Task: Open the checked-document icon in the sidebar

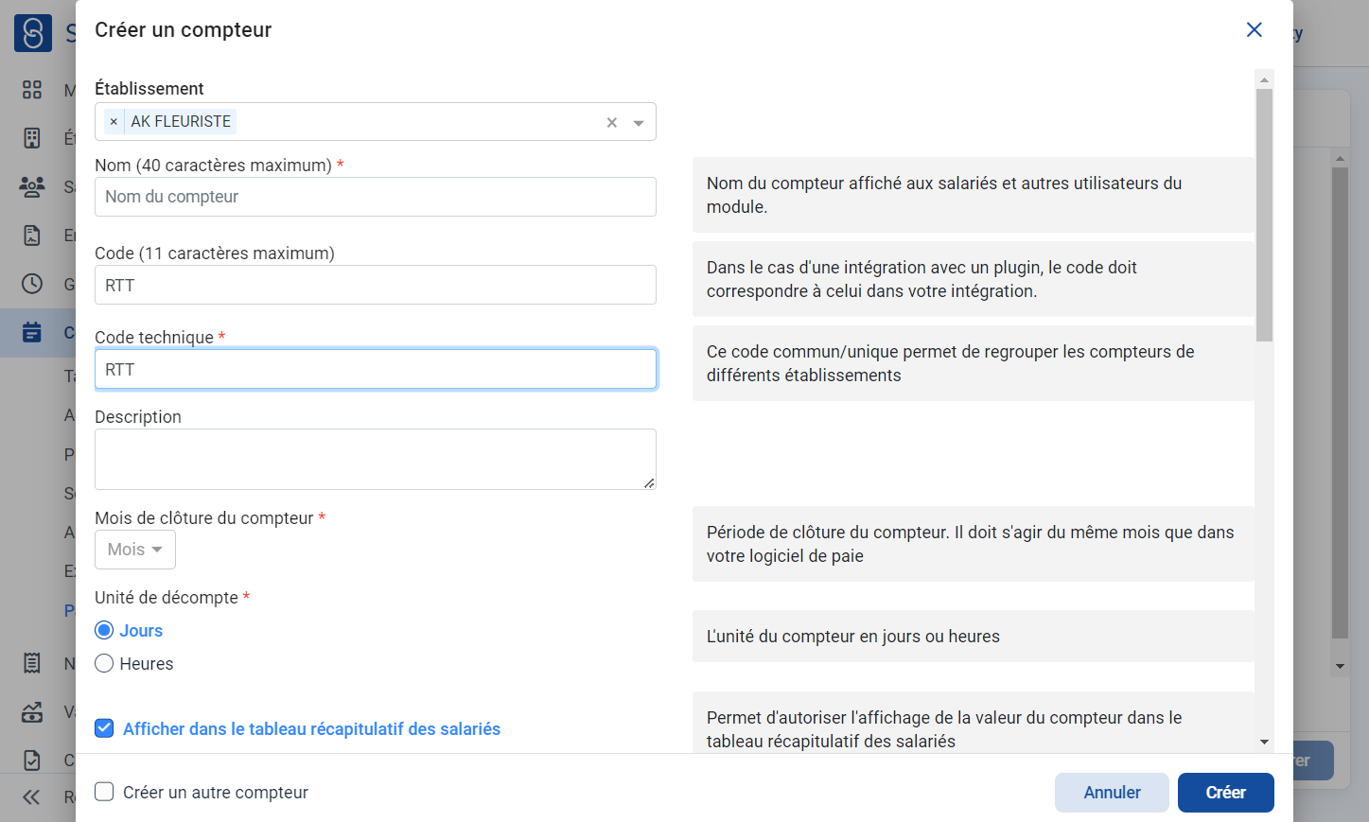Action: (x=32, y=760)
